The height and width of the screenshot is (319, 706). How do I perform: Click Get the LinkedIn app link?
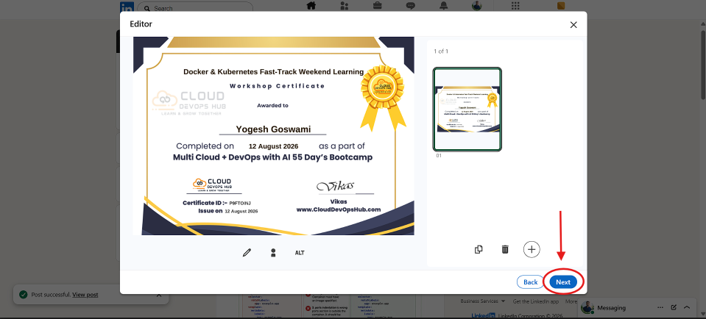536,301
